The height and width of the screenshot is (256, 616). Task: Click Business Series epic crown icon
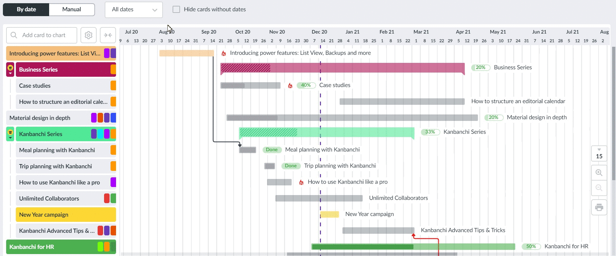pyautogui.click(x=10, y=67)
